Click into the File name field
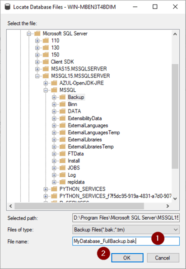 pyautogui.click(x=126, y=241)
